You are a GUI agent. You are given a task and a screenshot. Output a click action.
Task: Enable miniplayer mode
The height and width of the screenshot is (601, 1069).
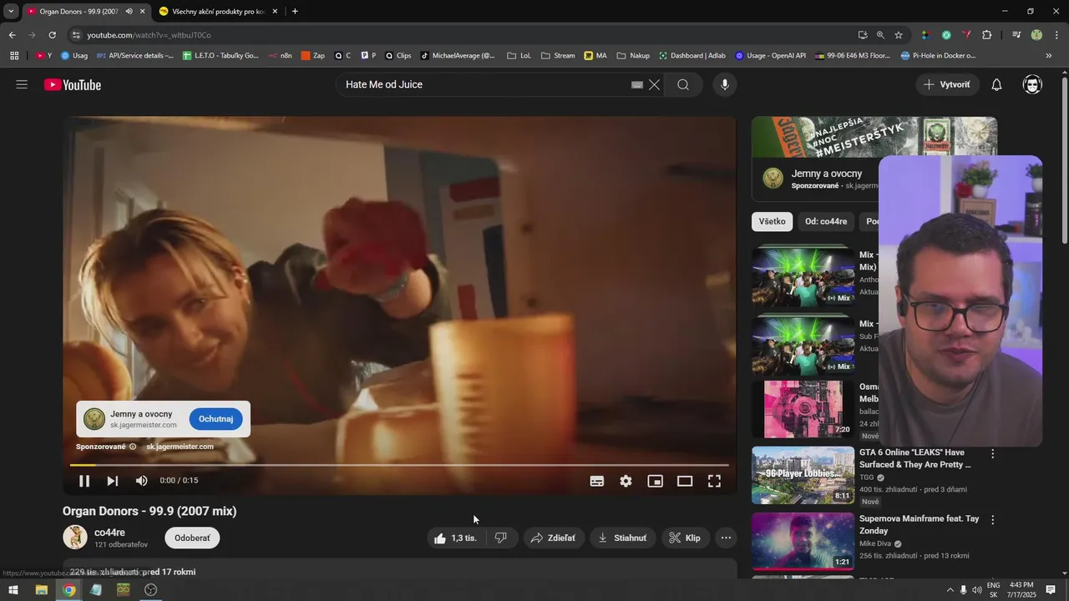pyautogui.click(x=656, y=481)
